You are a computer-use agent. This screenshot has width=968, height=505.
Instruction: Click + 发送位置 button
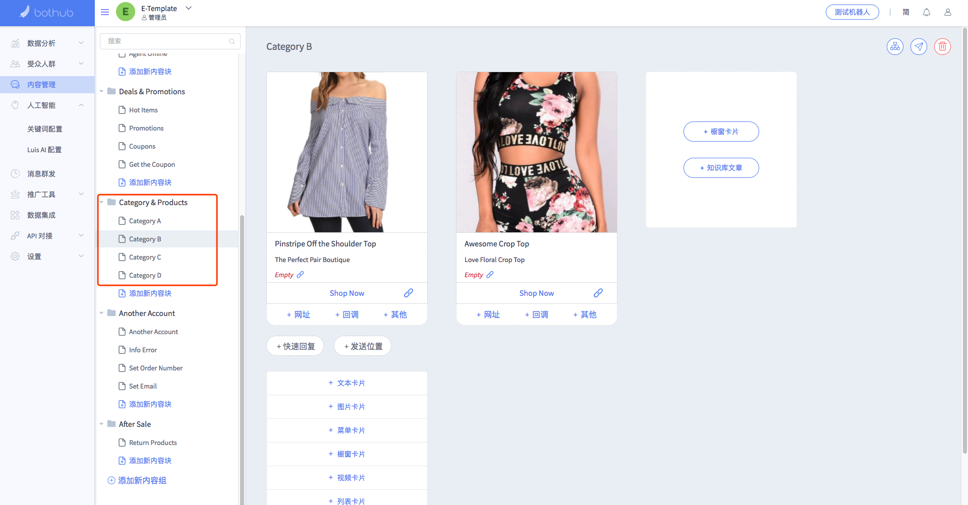(363, 346)
